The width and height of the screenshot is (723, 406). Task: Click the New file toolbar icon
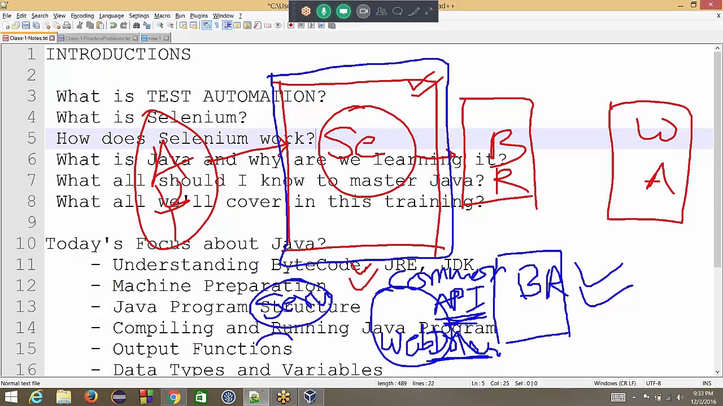click(x=6, y=25)
